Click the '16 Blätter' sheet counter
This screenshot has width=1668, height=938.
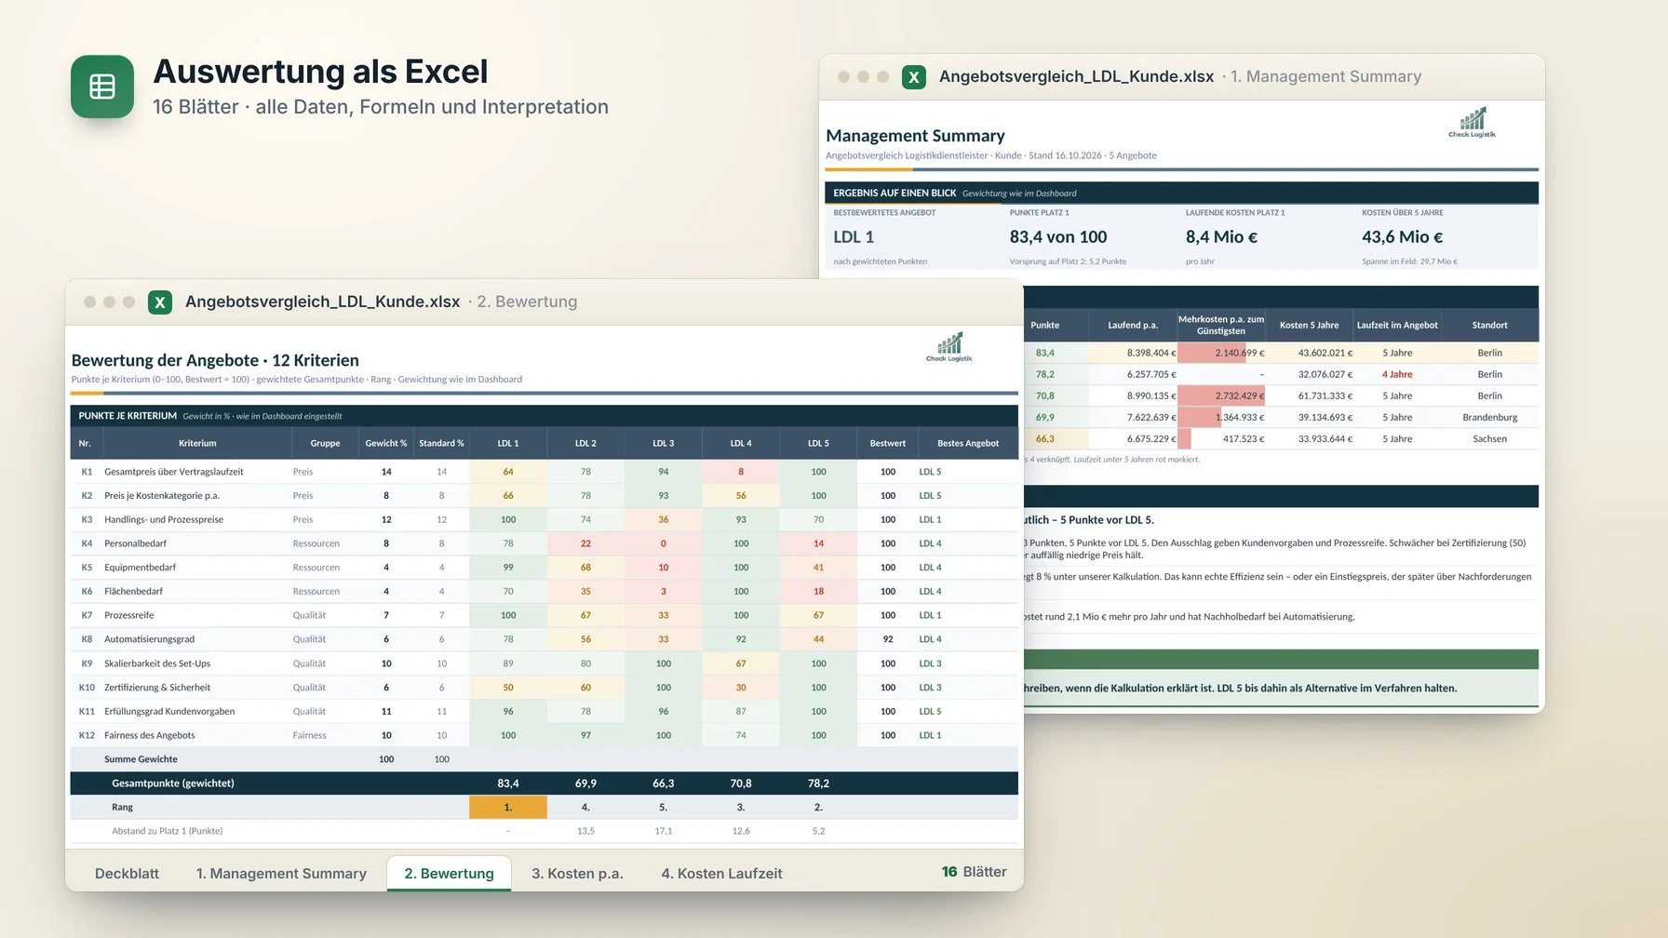[x=974, y=872]
